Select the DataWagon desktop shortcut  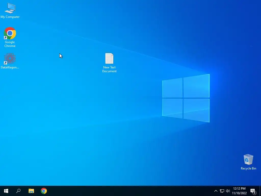10,61
